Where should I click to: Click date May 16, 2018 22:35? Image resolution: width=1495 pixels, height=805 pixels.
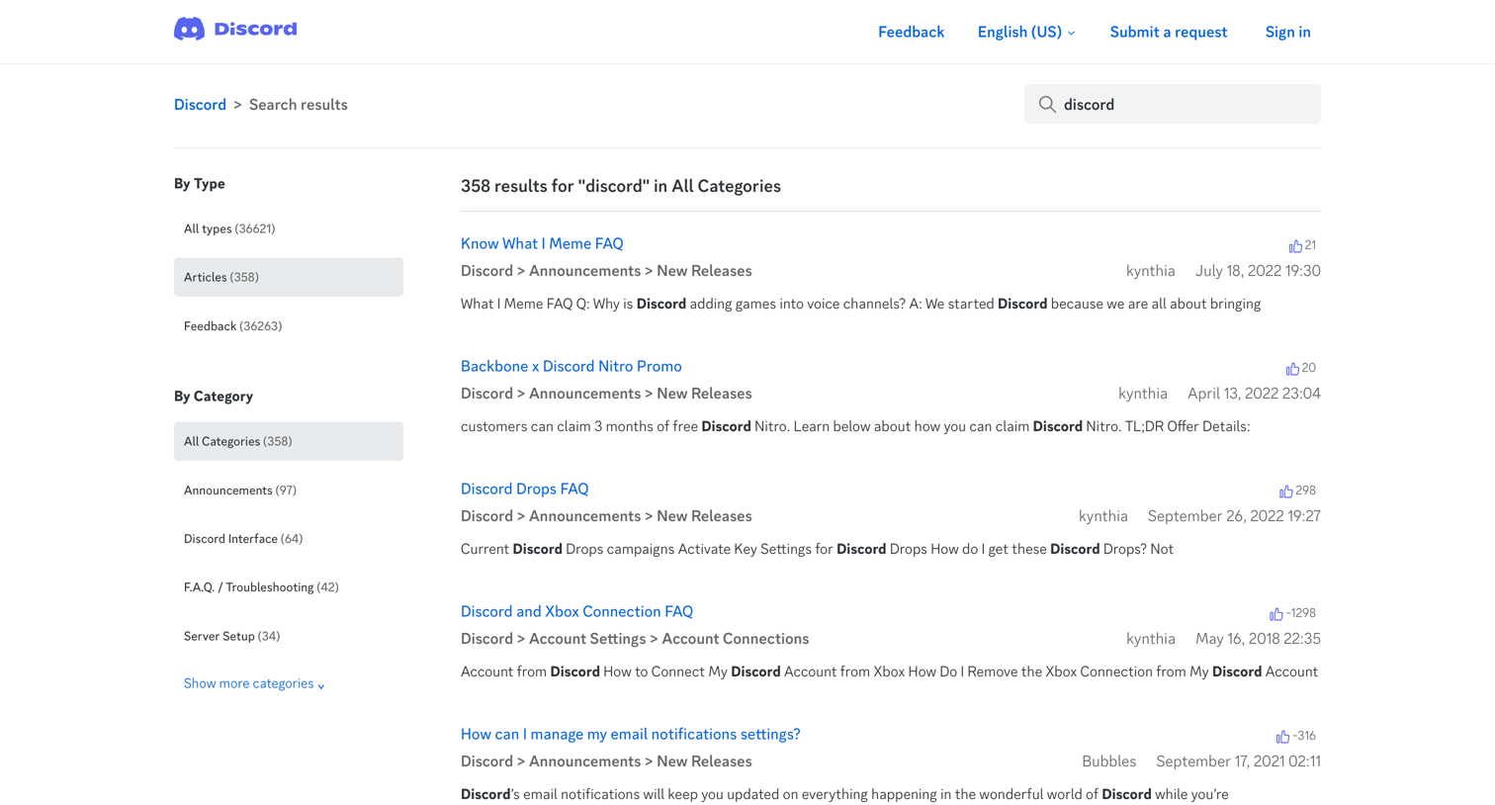coord(1258,639)
